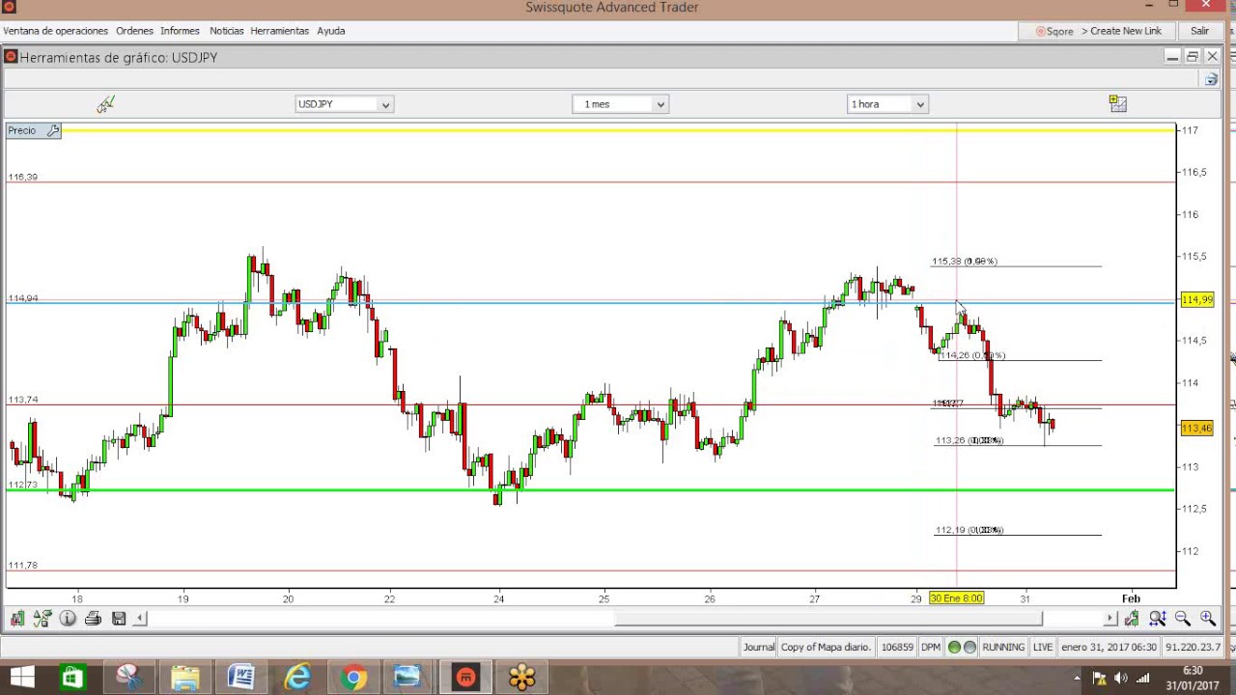Click the scroll left arrow under chart
The width and height of the screenshot is (1236, 695).
click(140, 618)
